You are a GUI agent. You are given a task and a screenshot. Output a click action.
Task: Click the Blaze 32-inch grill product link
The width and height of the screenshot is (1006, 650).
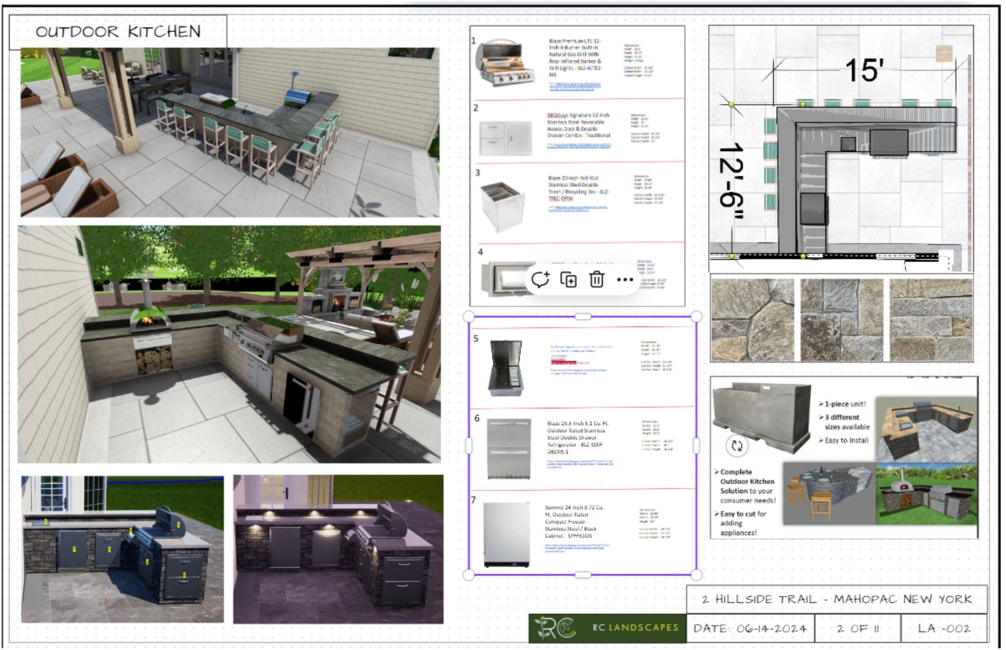[575, 87]
